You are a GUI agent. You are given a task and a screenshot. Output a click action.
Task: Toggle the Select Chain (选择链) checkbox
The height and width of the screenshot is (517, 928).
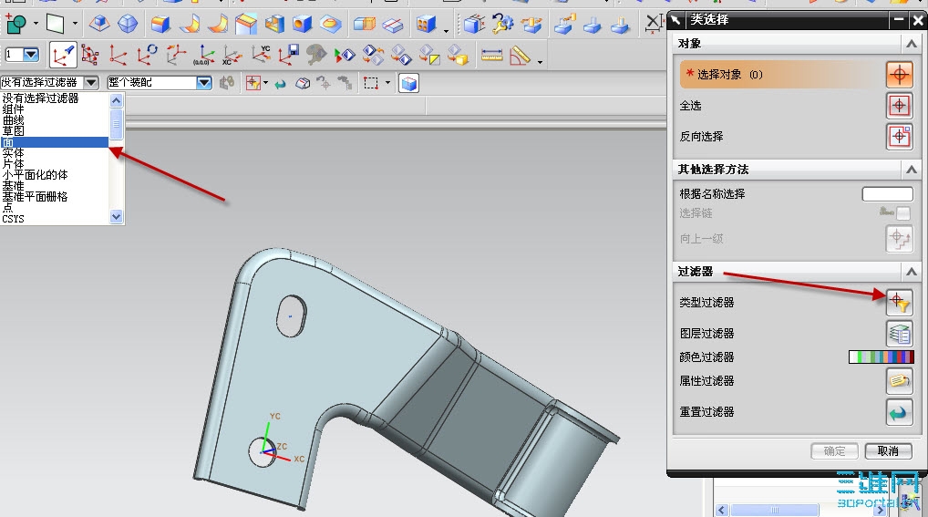(903, 212)
